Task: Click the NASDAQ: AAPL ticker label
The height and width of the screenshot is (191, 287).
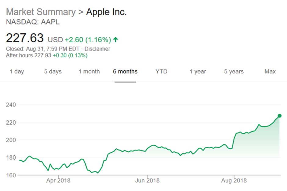Action: point(34,22)
